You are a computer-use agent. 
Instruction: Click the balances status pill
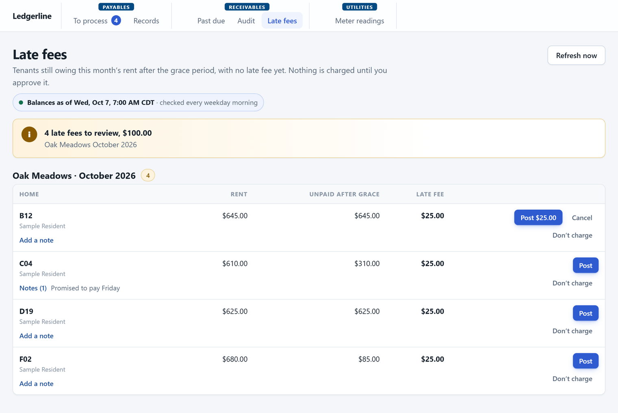click(138, 103)
